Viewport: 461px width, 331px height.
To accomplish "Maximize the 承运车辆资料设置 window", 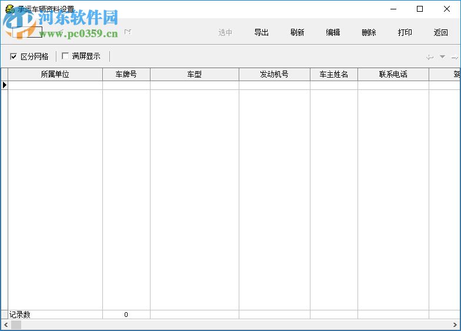I will [420, 9].
